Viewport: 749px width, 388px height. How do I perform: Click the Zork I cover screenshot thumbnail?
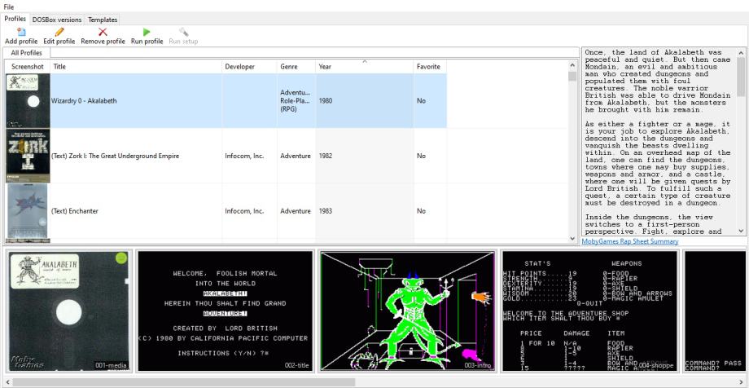tap(28, 156)
